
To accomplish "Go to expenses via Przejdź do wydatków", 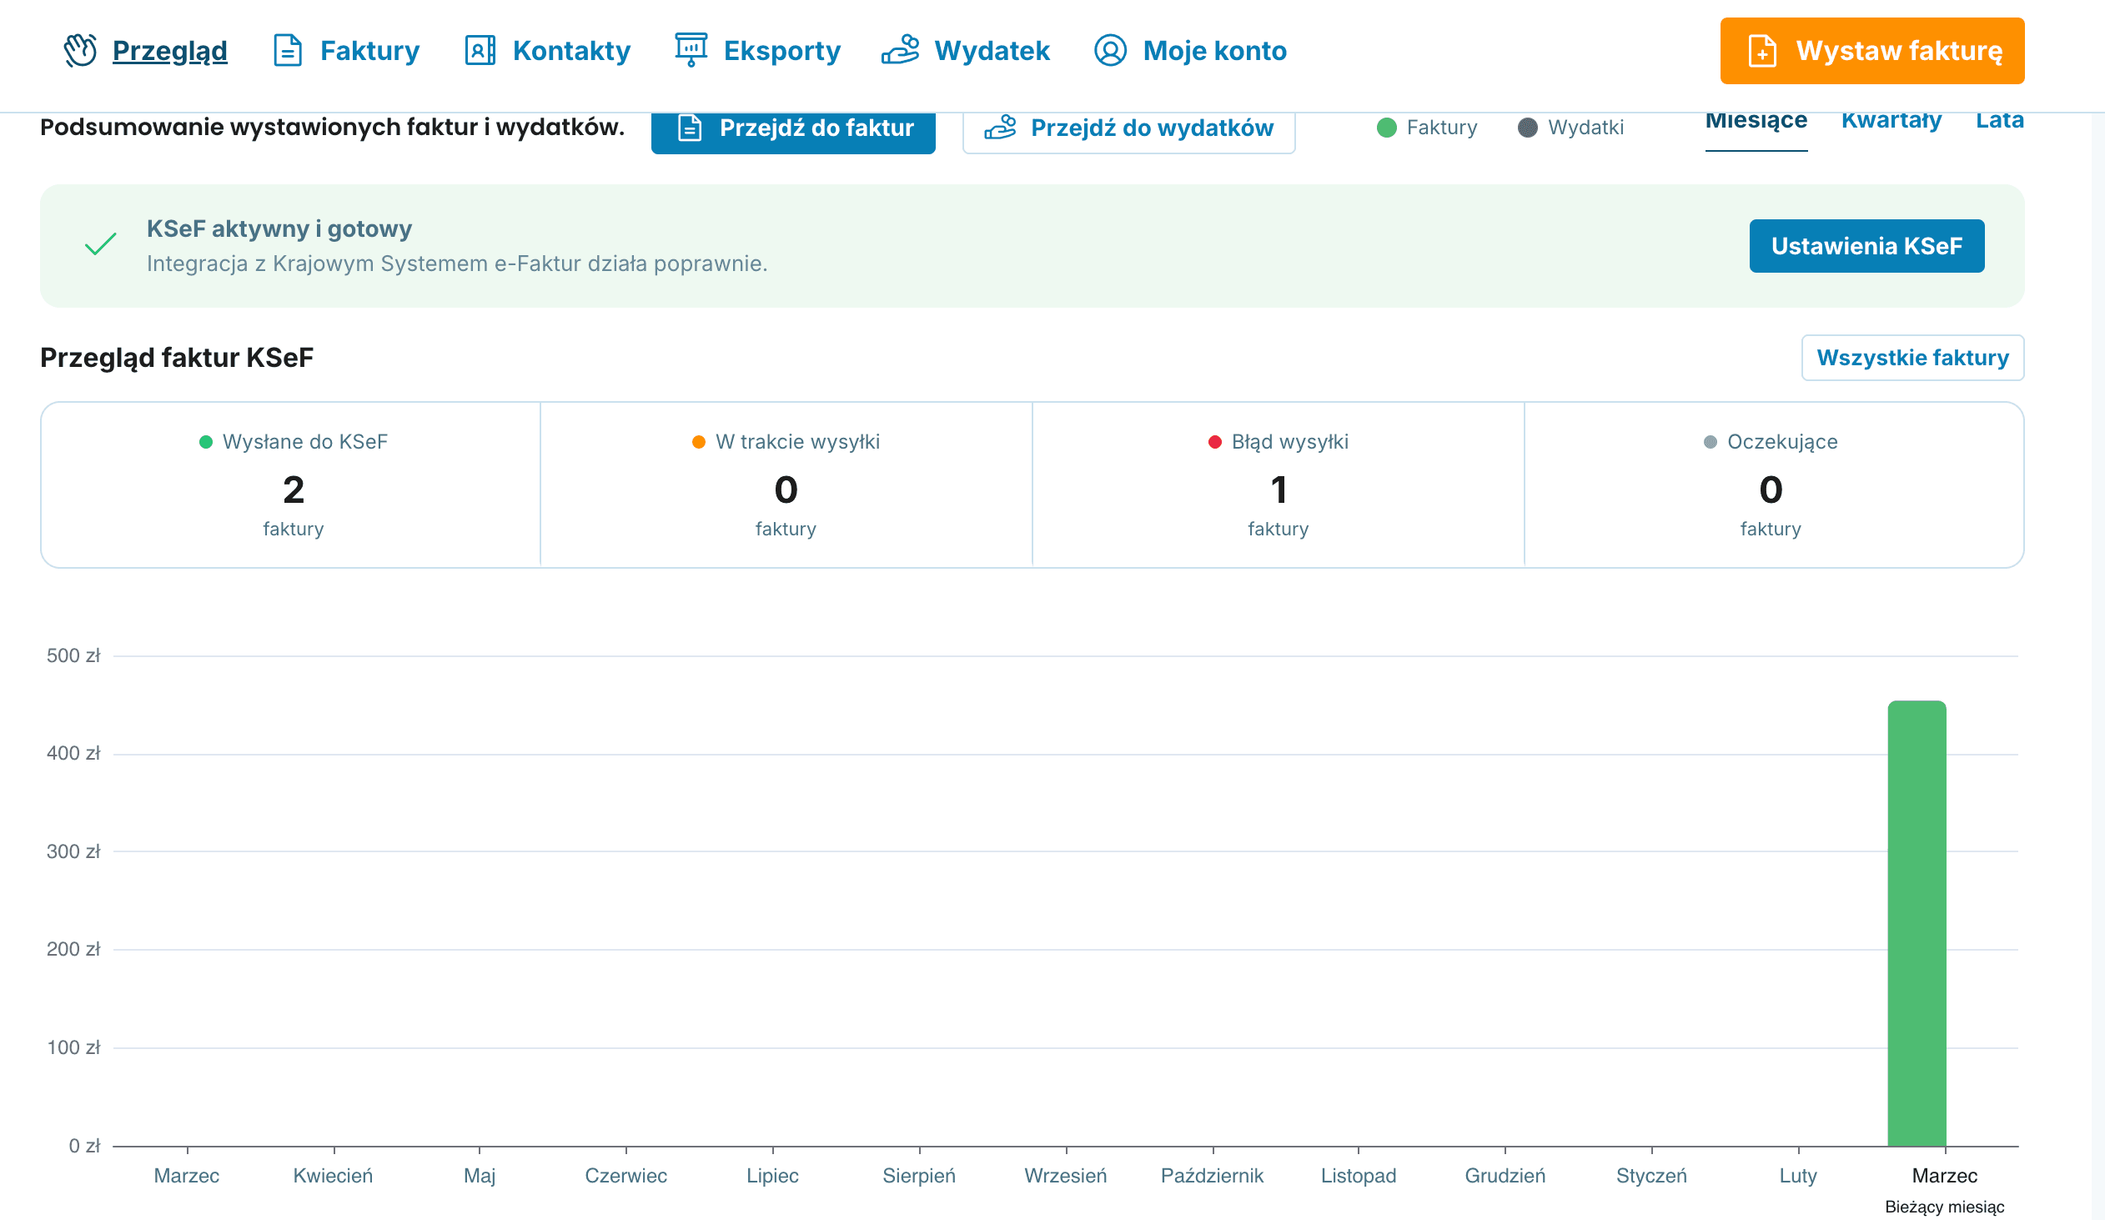I will coord(1128,128).
